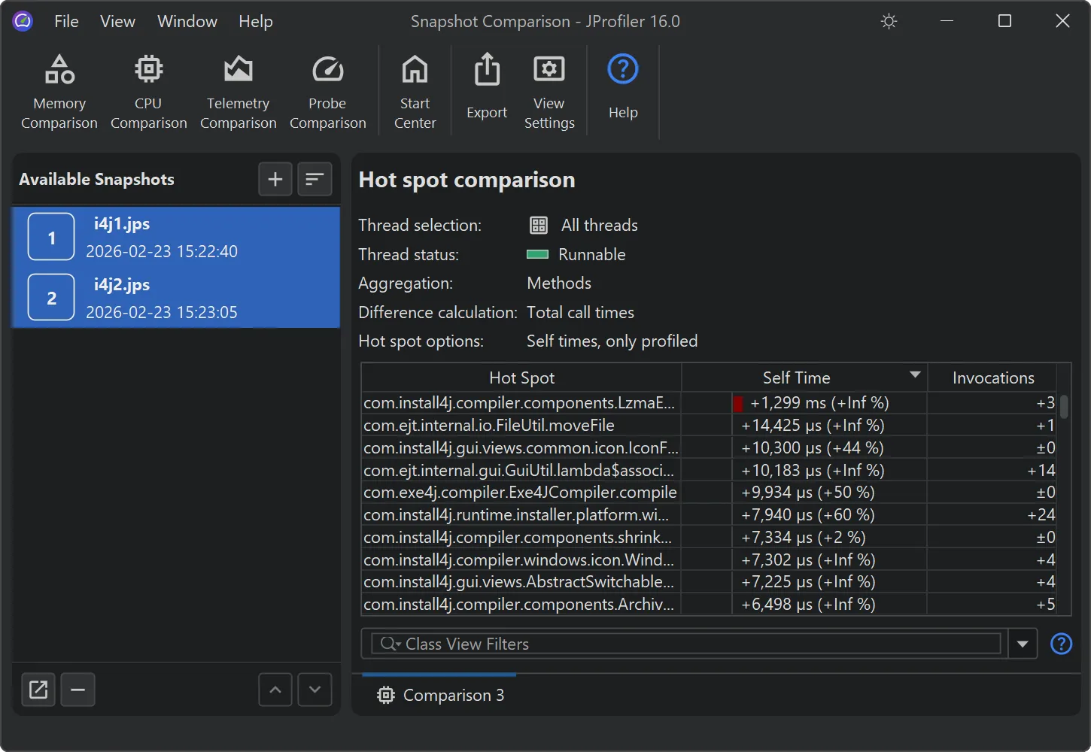1091x752 pixels.
Task: Click inside the Class View Filters field
Action: coord(677,644)
